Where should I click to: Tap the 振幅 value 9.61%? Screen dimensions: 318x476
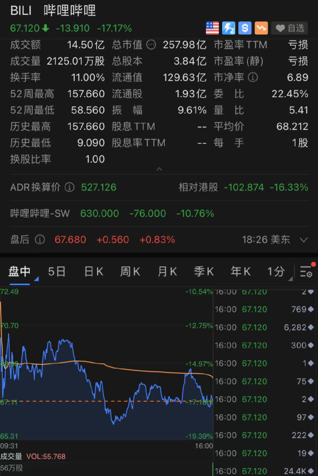tap(192, 110)
